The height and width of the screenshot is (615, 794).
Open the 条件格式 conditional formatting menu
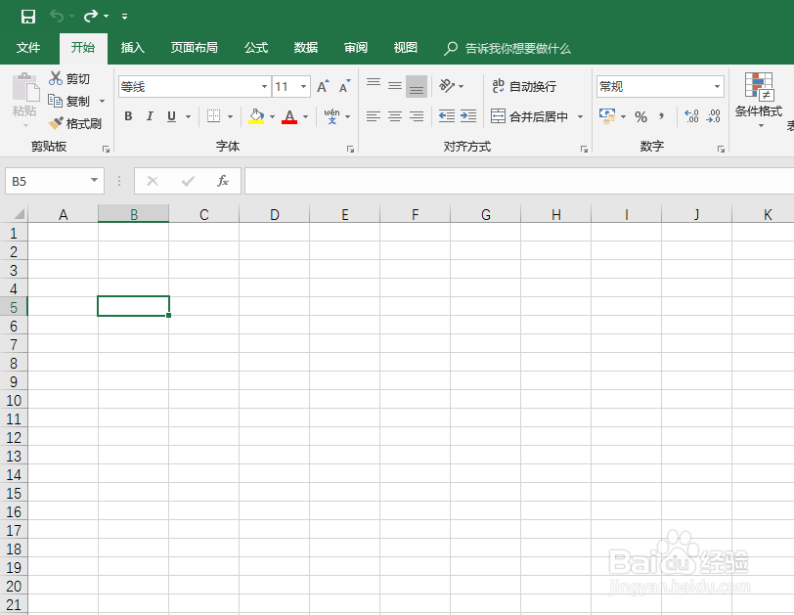pos(759,101)
